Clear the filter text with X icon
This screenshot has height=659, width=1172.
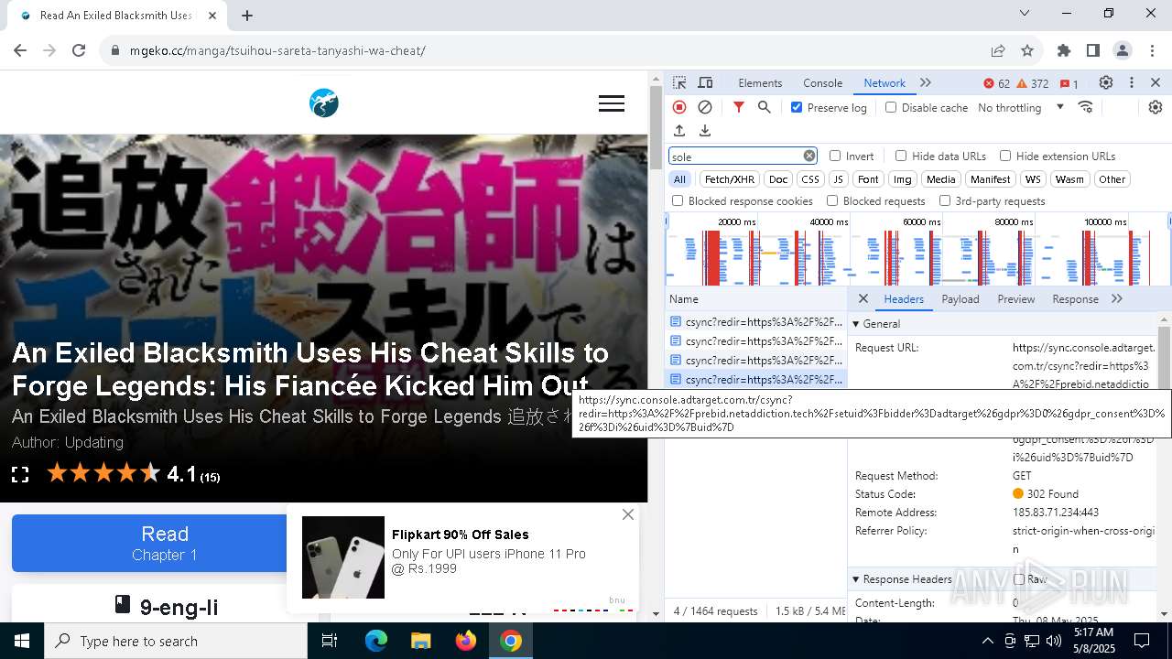809,156
